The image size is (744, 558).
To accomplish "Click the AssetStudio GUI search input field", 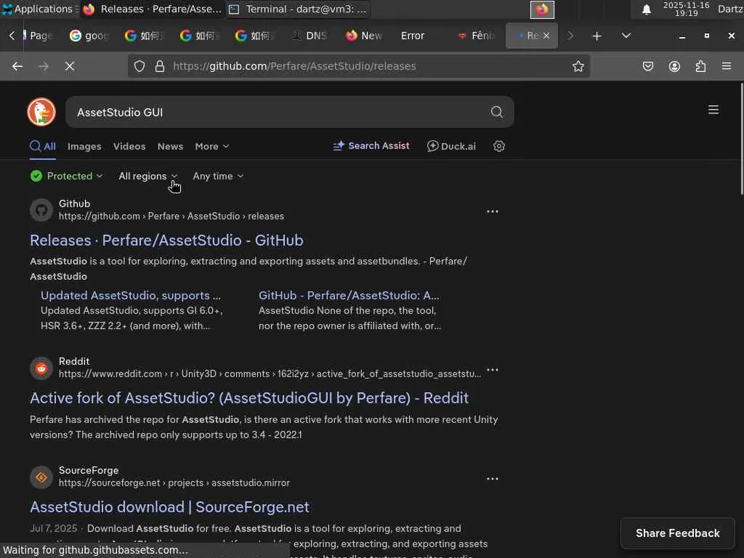I will [280, 112].
